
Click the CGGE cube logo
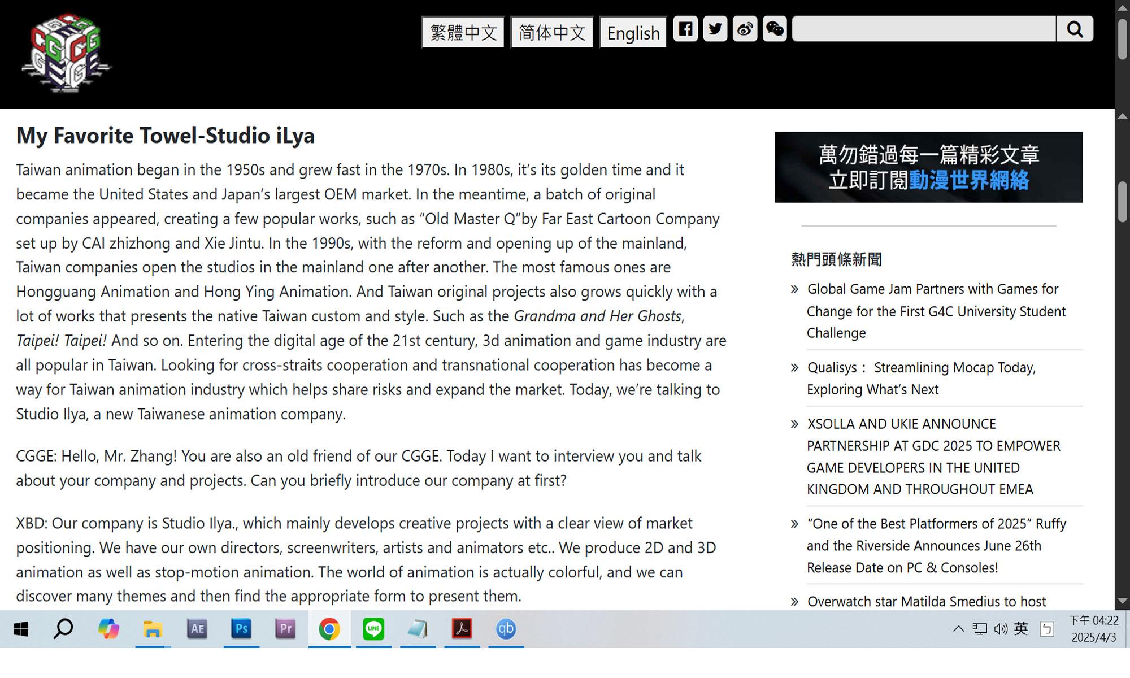(x=67, y=53)
